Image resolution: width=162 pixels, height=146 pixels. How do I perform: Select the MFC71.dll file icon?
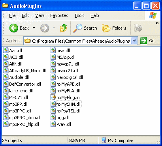(6, 97)
